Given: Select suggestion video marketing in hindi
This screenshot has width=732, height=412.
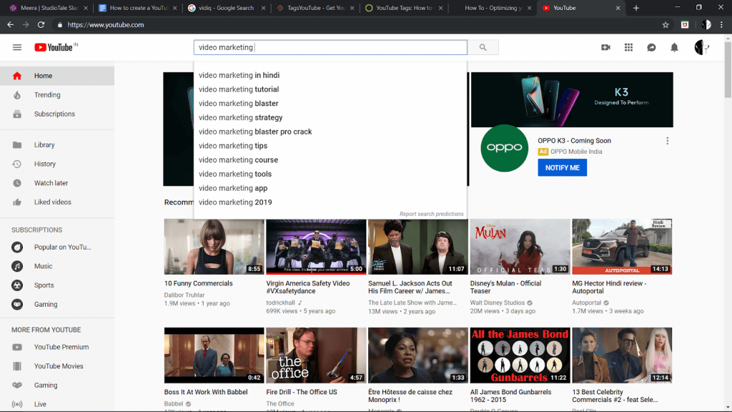Looking at the screenshot, I should [330, 75].
